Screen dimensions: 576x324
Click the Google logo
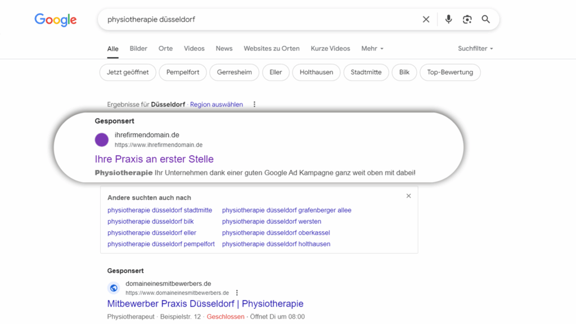coord(55,20)
